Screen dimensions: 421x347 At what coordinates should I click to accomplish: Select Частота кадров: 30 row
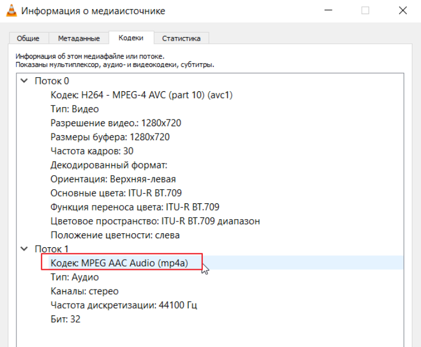[92, 151]
